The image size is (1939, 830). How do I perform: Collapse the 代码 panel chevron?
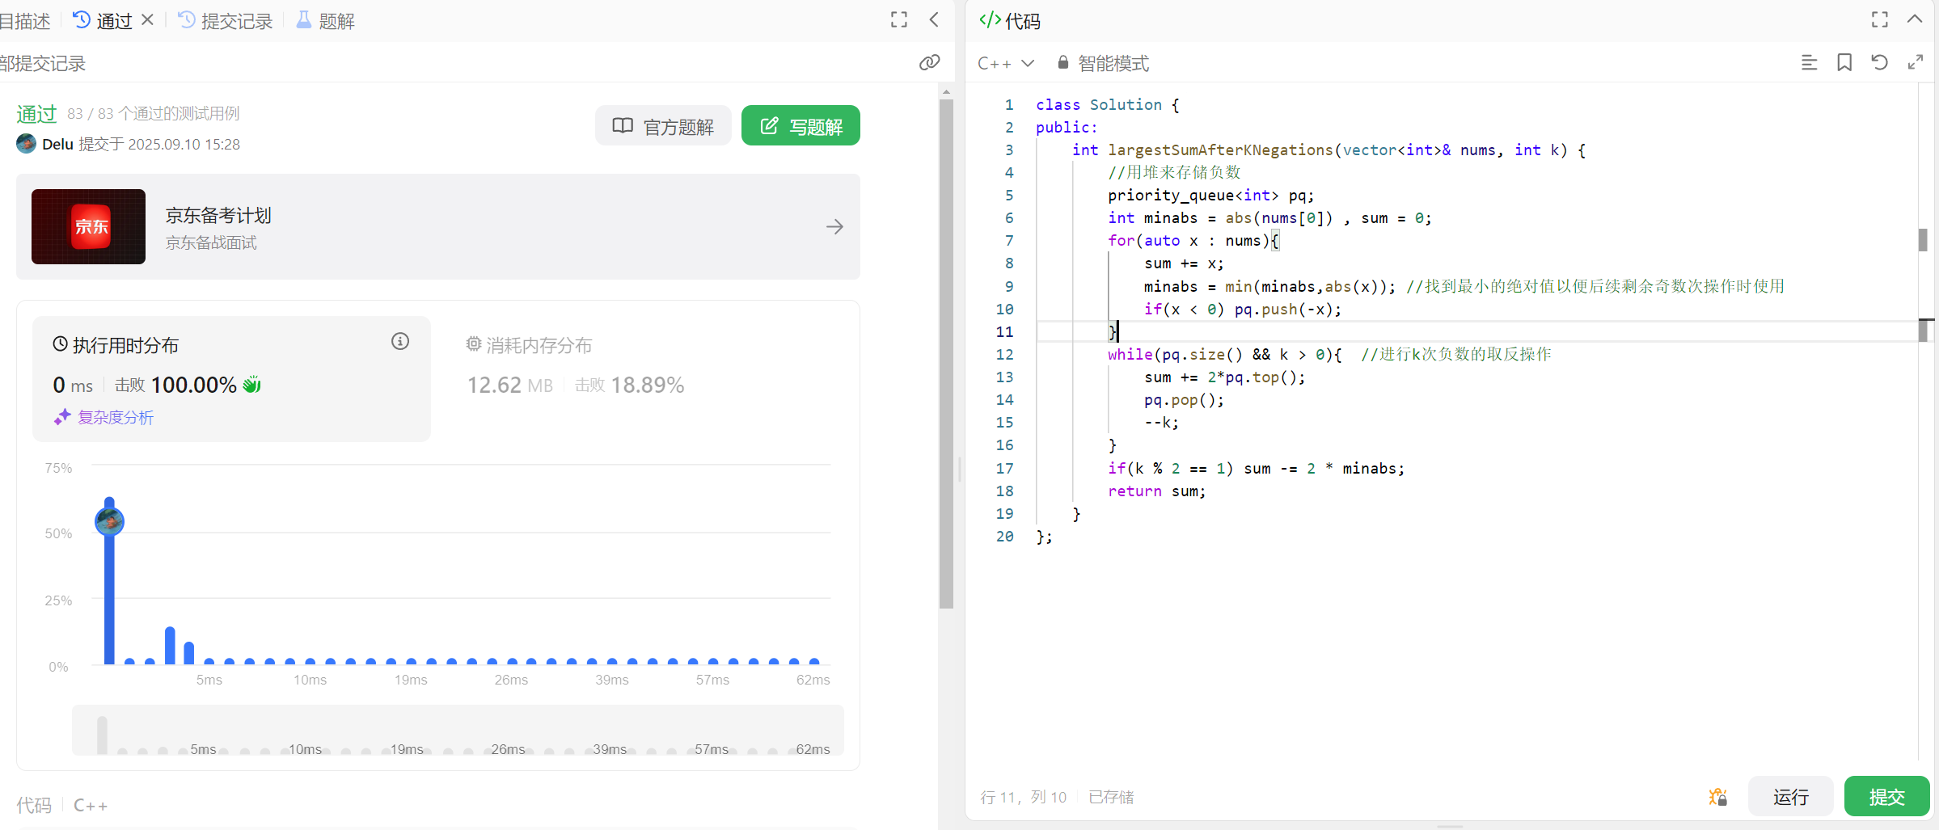[1915, 19]
